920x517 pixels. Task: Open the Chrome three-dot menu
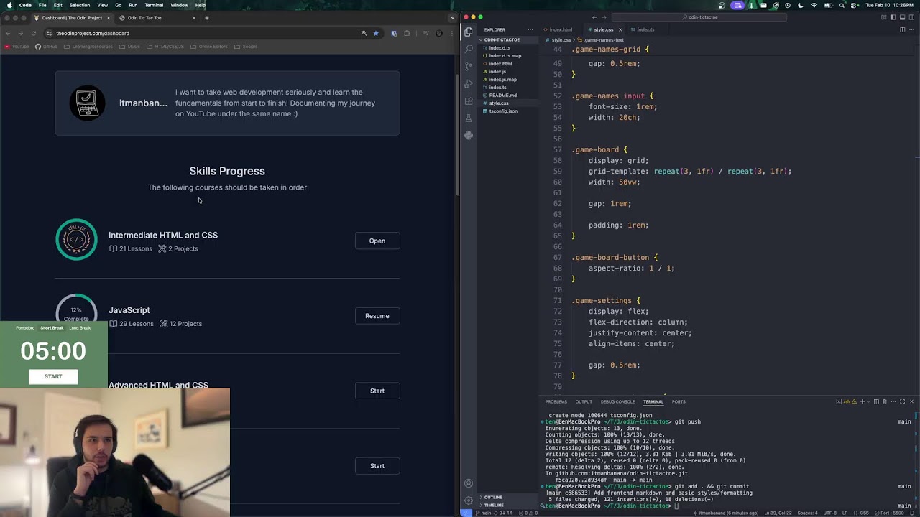pos(452,33)
